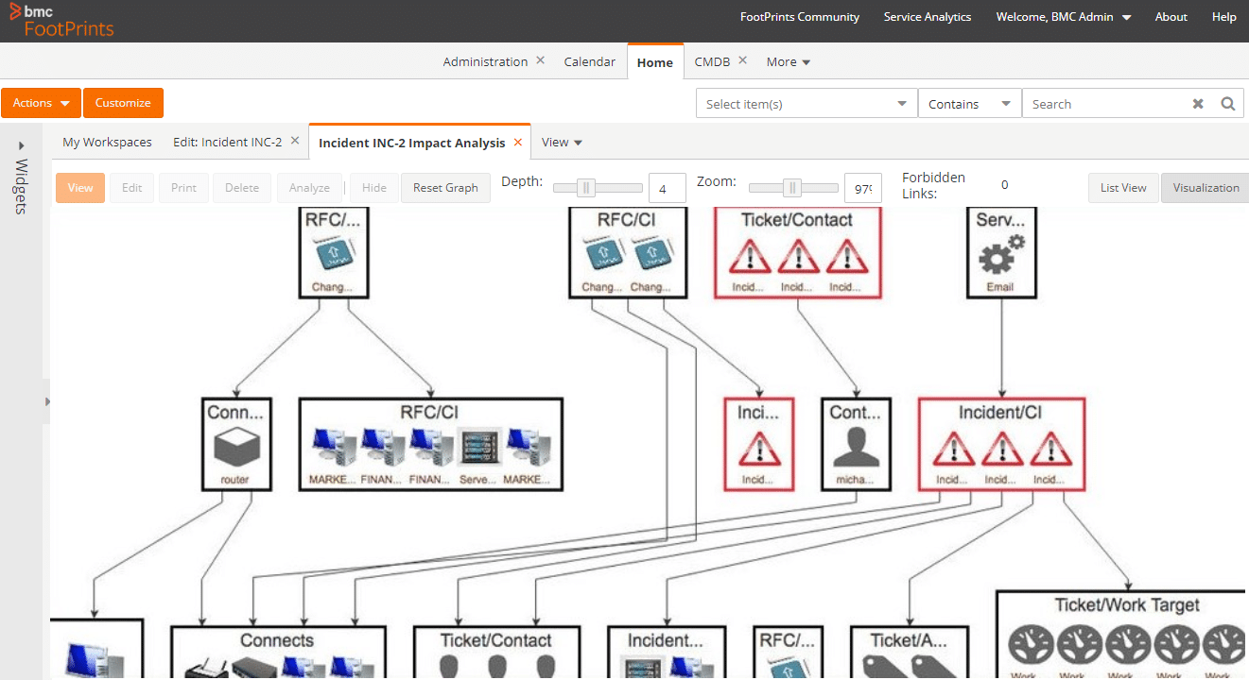Switch to the CMDB tab

click(x=712, y=61)
